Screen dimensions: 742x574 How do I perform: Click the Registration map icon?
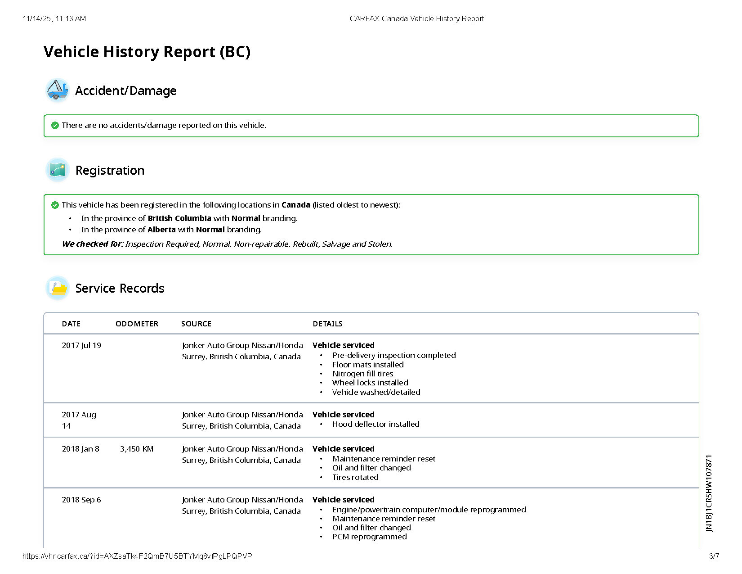57,170
